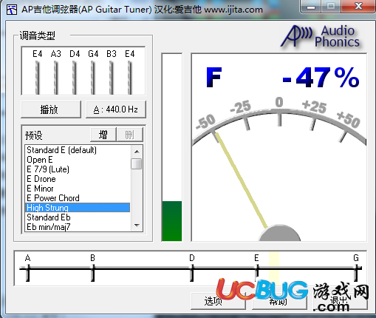Select the High Strung preset

click(x=78, y=208)
